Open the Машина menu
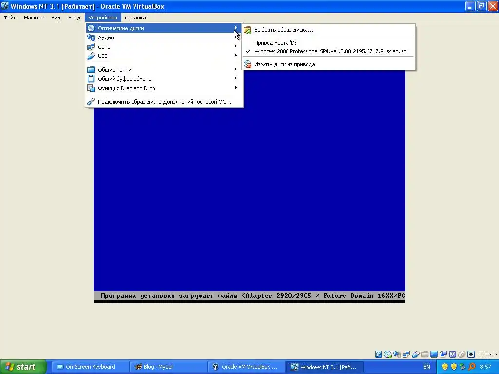This screenshot has width=499, height=374. coord(34,18)
